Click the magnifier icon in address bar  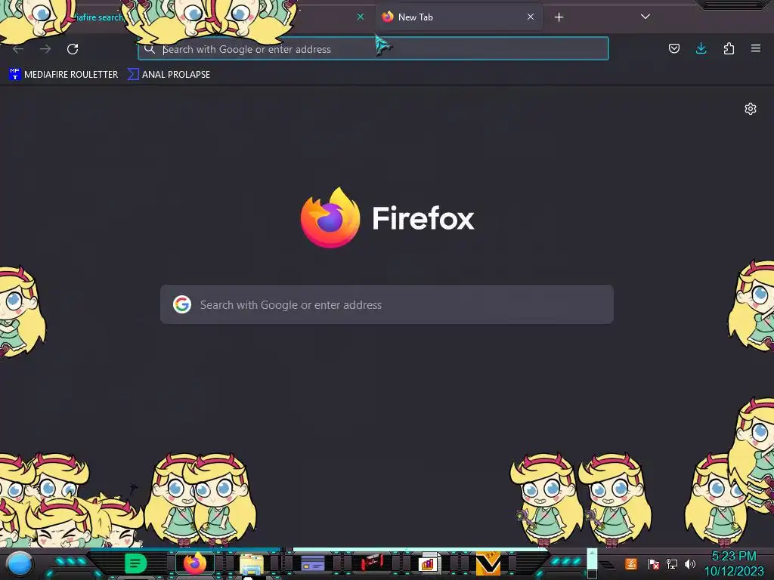tap(150, 49)
